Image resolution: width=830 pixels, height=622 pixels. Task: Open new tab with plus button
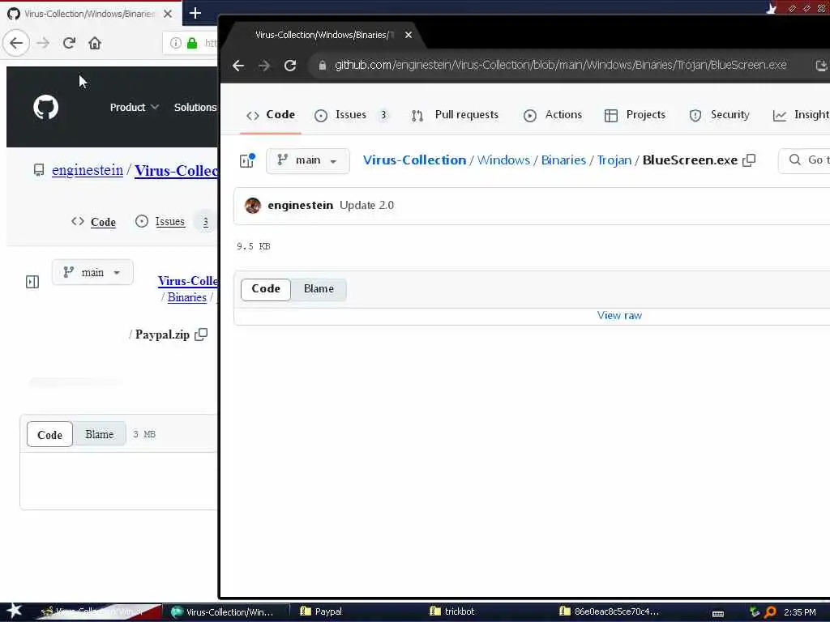(x=195, y=13)
